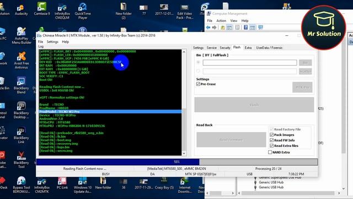
Task: Open desktop folder named 36
Action: tap(124, 183)
